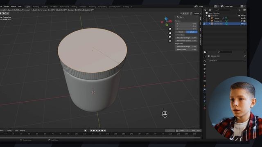The image size is (262, 147).
Task: Open the Add Modifier dropdown
Action: pos(227,61)
